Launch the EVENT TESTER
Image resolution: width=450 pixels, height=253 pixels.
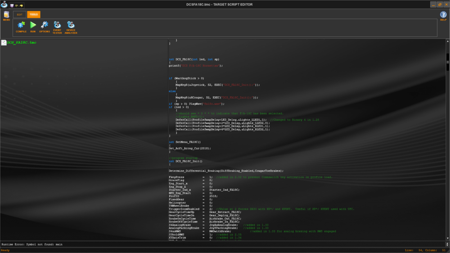pos(57,28)
